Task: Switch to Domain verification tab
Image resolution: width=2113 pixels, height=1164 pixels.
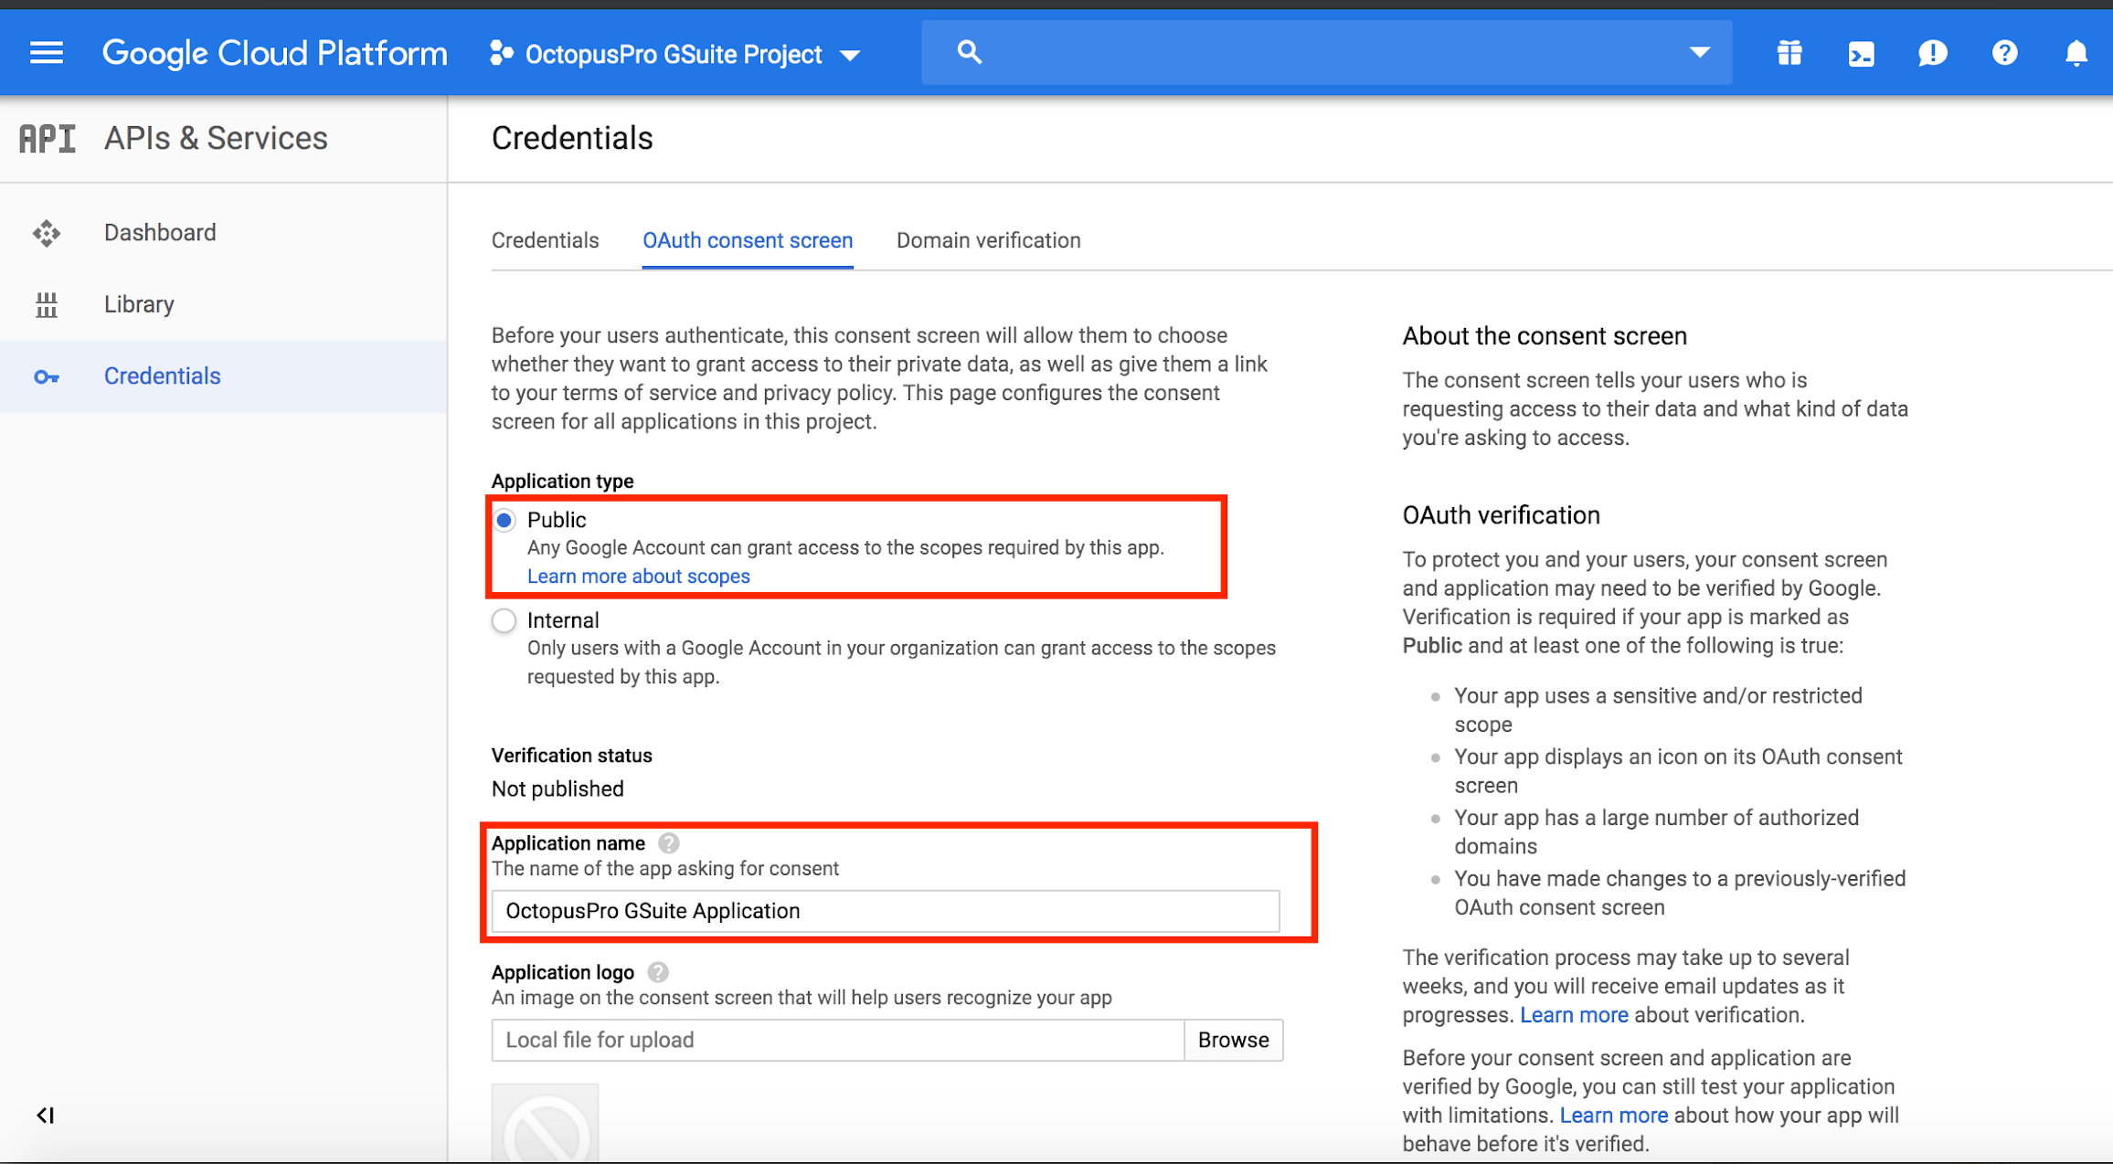Action: pyautogui.click(x=988, y=240)
